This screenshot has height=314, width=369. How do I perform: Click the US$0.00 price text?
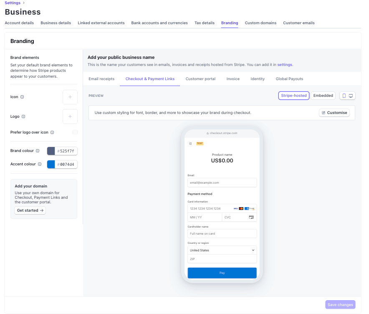(x=222, y=160)
